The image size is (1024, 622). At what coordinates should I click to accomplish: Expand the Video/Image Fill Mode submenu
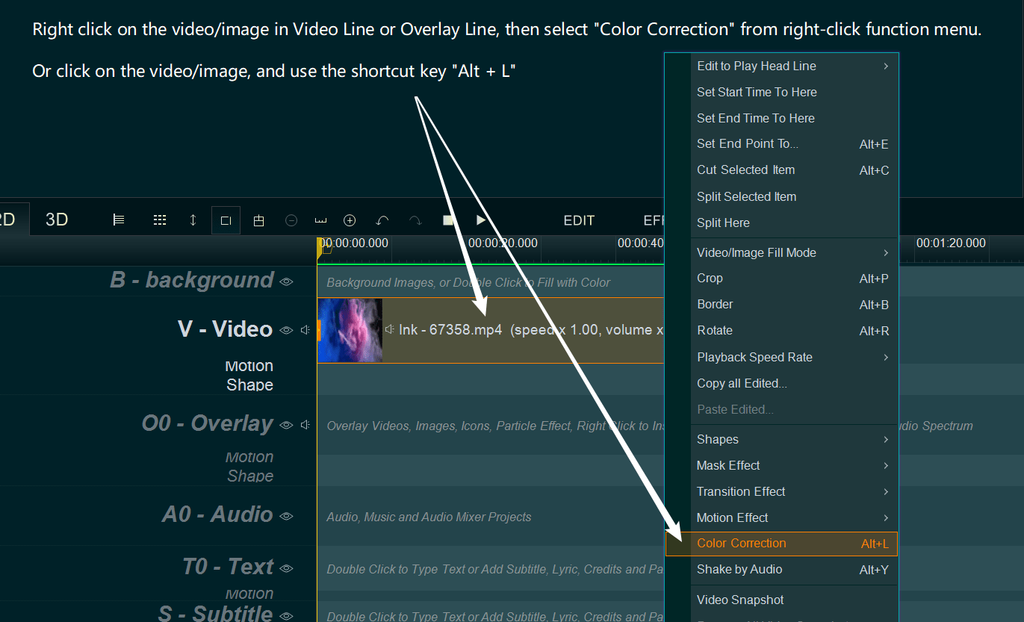(757, 252)
